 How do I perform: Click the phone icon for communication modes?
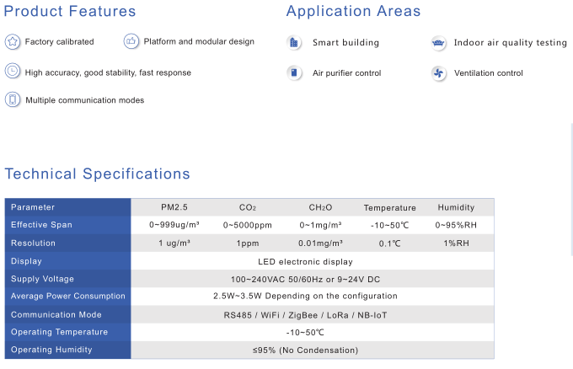pyautogui.click(x=13, y=99)
